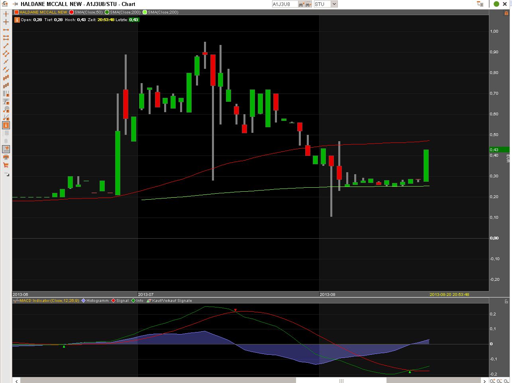Print the chart with printer icon
Screen dimensions: 512x383
(6, 157)
